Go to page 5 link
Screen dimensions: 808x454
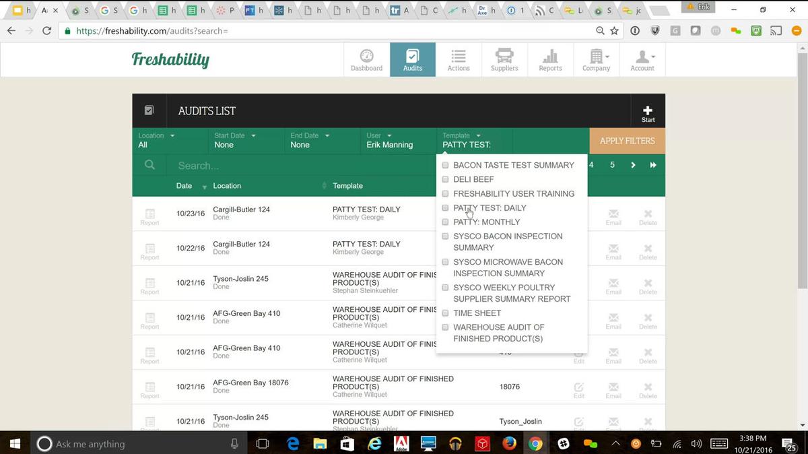pyautogui.click(x=612, y=165)
